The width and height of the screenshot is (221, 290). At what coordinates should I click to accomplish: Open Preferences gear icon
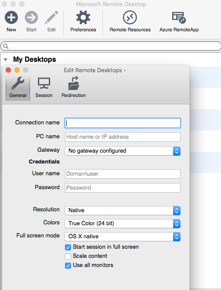[83, 17]
